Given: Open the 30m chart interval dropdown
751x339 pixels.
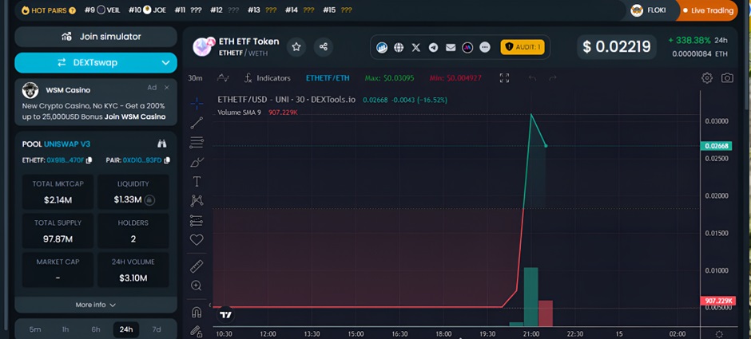Looking at the screenshot, I should (x=195, y=78).
